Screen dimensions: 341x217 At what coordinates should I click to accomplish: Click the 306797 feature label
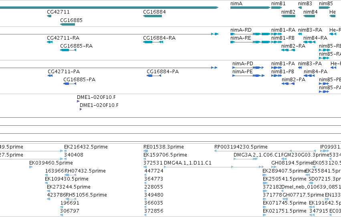pyautogui.click(x=70, y=211)
